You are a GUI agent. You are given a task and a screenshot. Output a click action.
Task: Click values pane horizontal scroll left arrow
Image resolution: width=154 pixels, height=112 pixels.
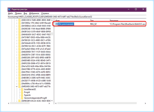click(56, 103)
